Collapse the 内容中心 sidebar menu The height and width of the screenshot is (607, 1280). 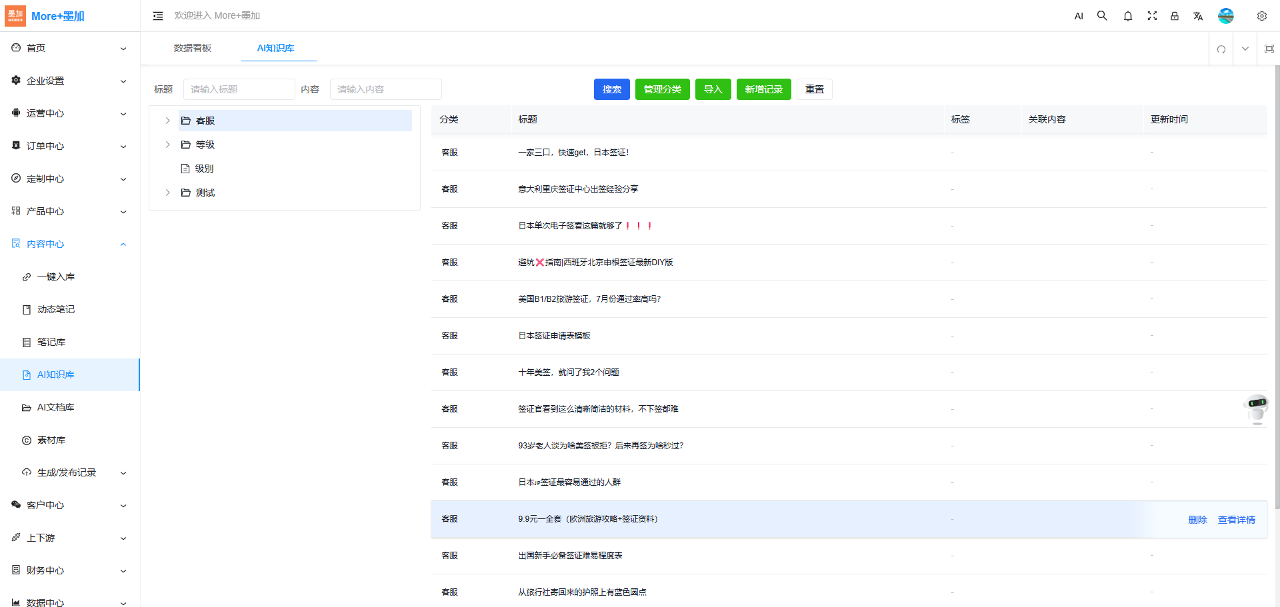[x=123, y=244]
